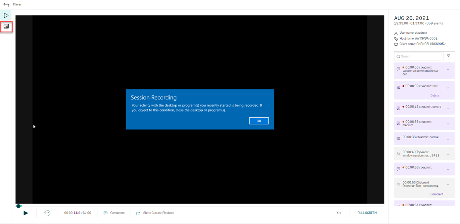
Task: Share Current Playback link
Action: pos(159,213)
